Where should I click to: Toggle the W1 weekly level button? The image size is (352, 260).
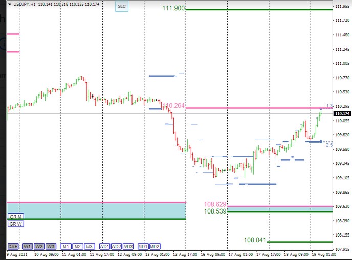coord(27,246)
